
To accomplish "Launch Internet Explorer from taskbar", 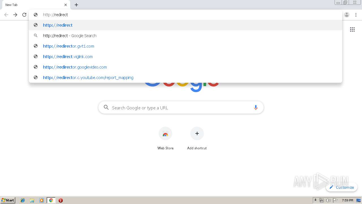I will click(23, 200).
